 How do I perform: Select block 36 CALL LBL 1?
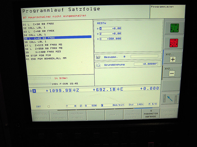tap(35, 42)
